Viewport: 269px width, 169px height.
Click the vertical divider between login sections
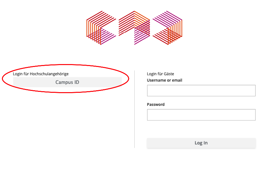[135, 109]
